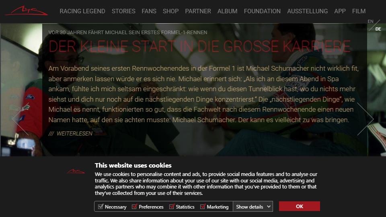Open the Ausstellung menu item
The image size is (386, 217).
[307, 11]
